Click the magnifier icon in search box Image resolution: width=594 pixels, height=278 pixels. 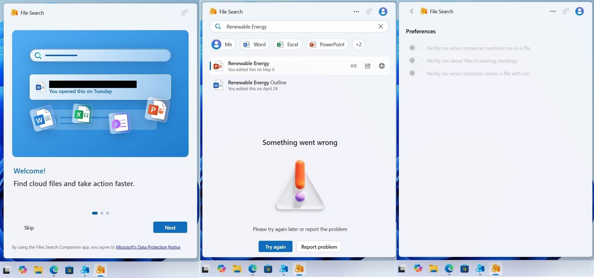click(218, 27)
